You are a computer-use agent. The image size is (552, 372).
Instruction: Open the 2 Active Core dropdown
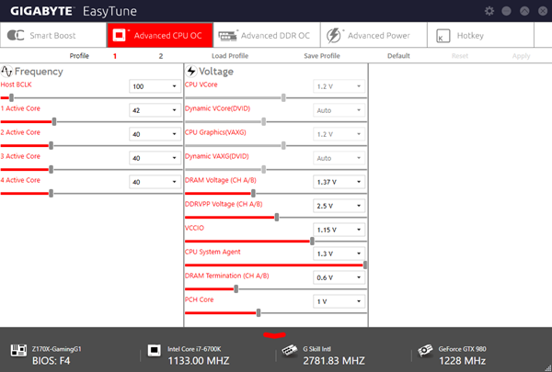(x=155, y=134)
